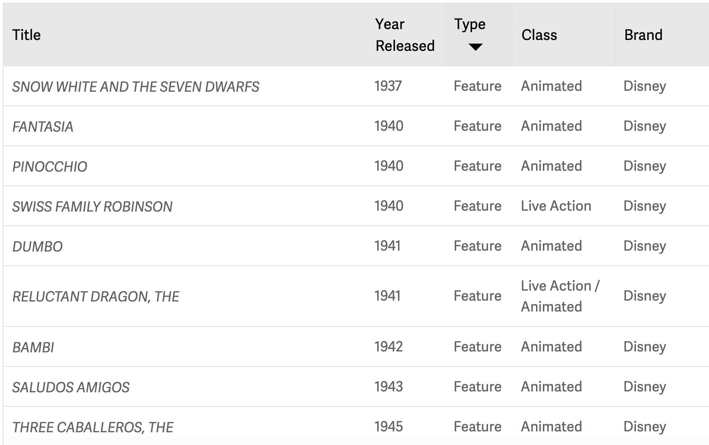Open Snow White and the Seven Dwarfs title
Screen dimensions: 709x445
tap(135, 87)
